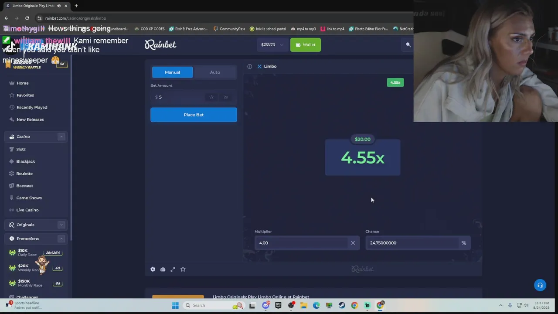Click the 4.55x result history chip

[395, 82]
